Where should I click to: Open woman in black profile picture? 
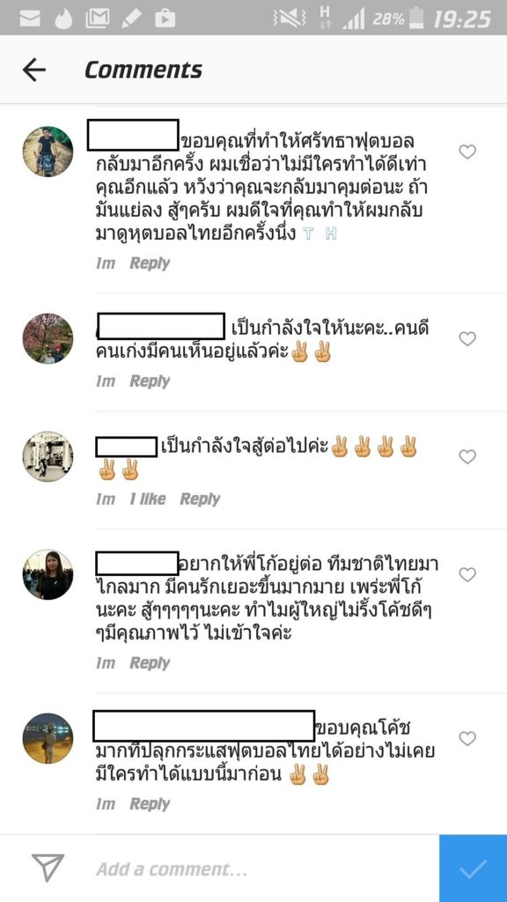(48, 574)
